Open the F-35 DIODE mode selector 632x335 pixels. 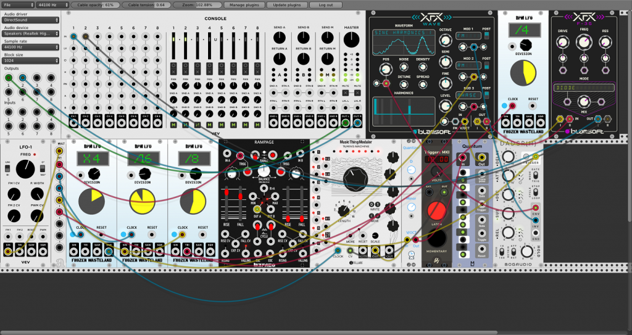coord(584,88)
